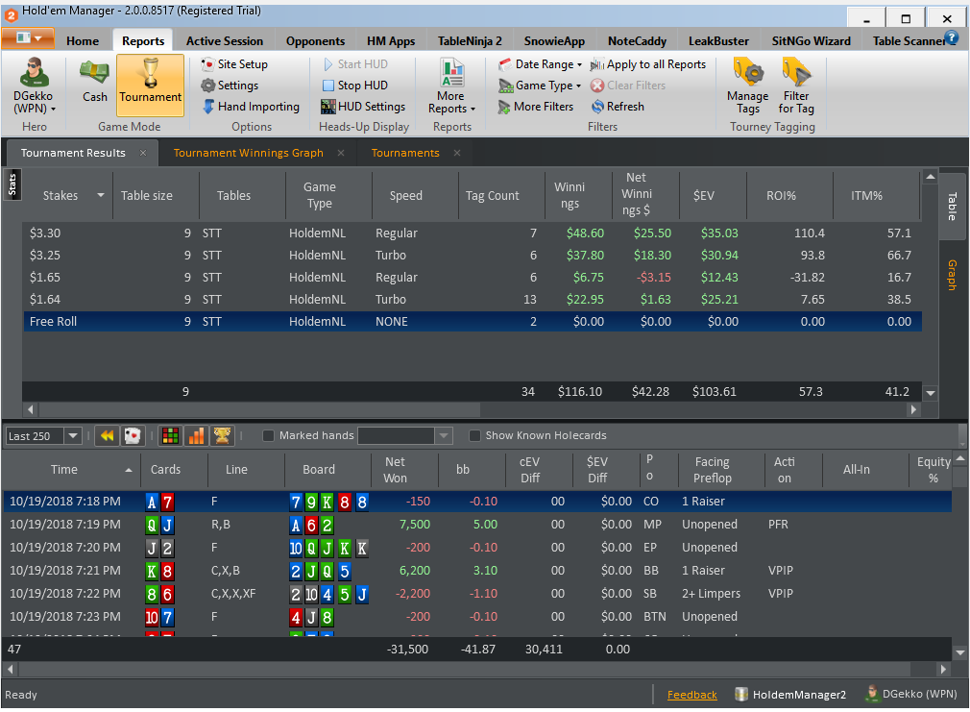
Task: Switch to the Opponents ribbon tab
Action: (315, 41)
